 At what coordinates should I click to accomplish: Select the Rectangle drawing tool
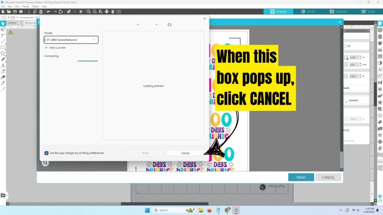tap(3, 47)
